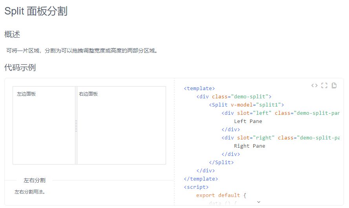Click the 左右分割用法。 description text
Image resolution: width=349 pixels, height=208 pixels.
[x=30, y=192]
